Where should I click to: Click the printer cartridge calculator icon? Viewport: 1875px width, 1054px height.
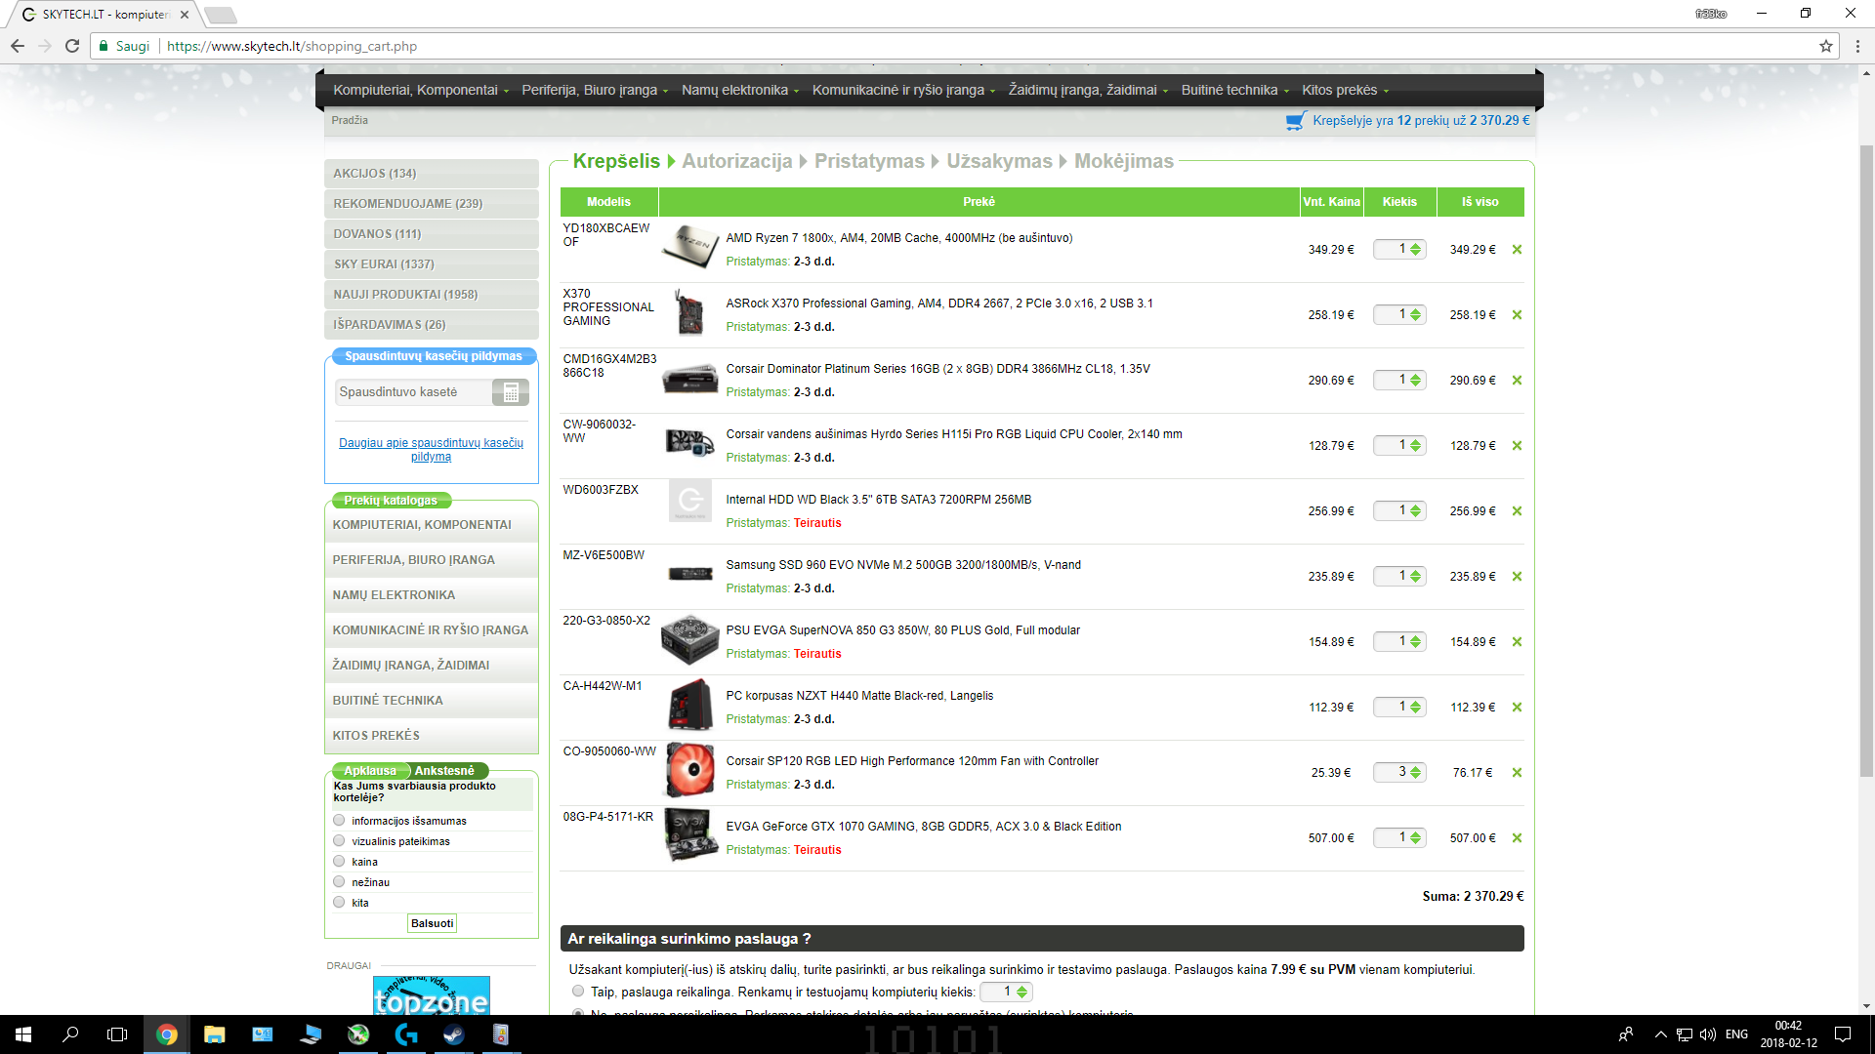pyautogui.click(x=511, y=392)
